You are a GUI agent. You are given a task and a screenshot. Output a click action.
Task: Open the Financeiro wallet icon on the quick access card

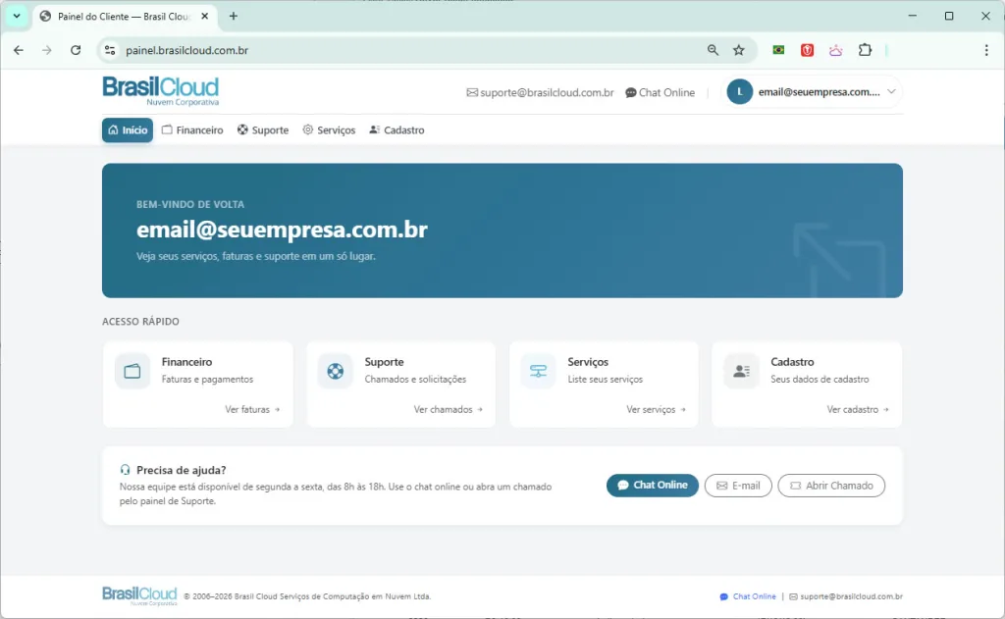point(132,371)
